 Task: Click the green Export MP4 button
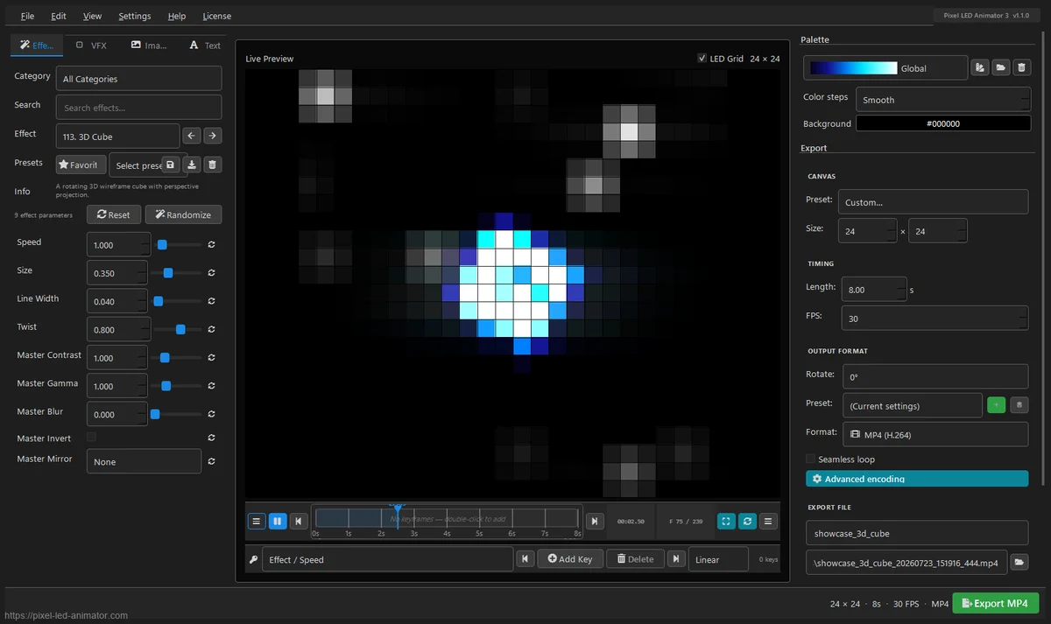[995, 603]
